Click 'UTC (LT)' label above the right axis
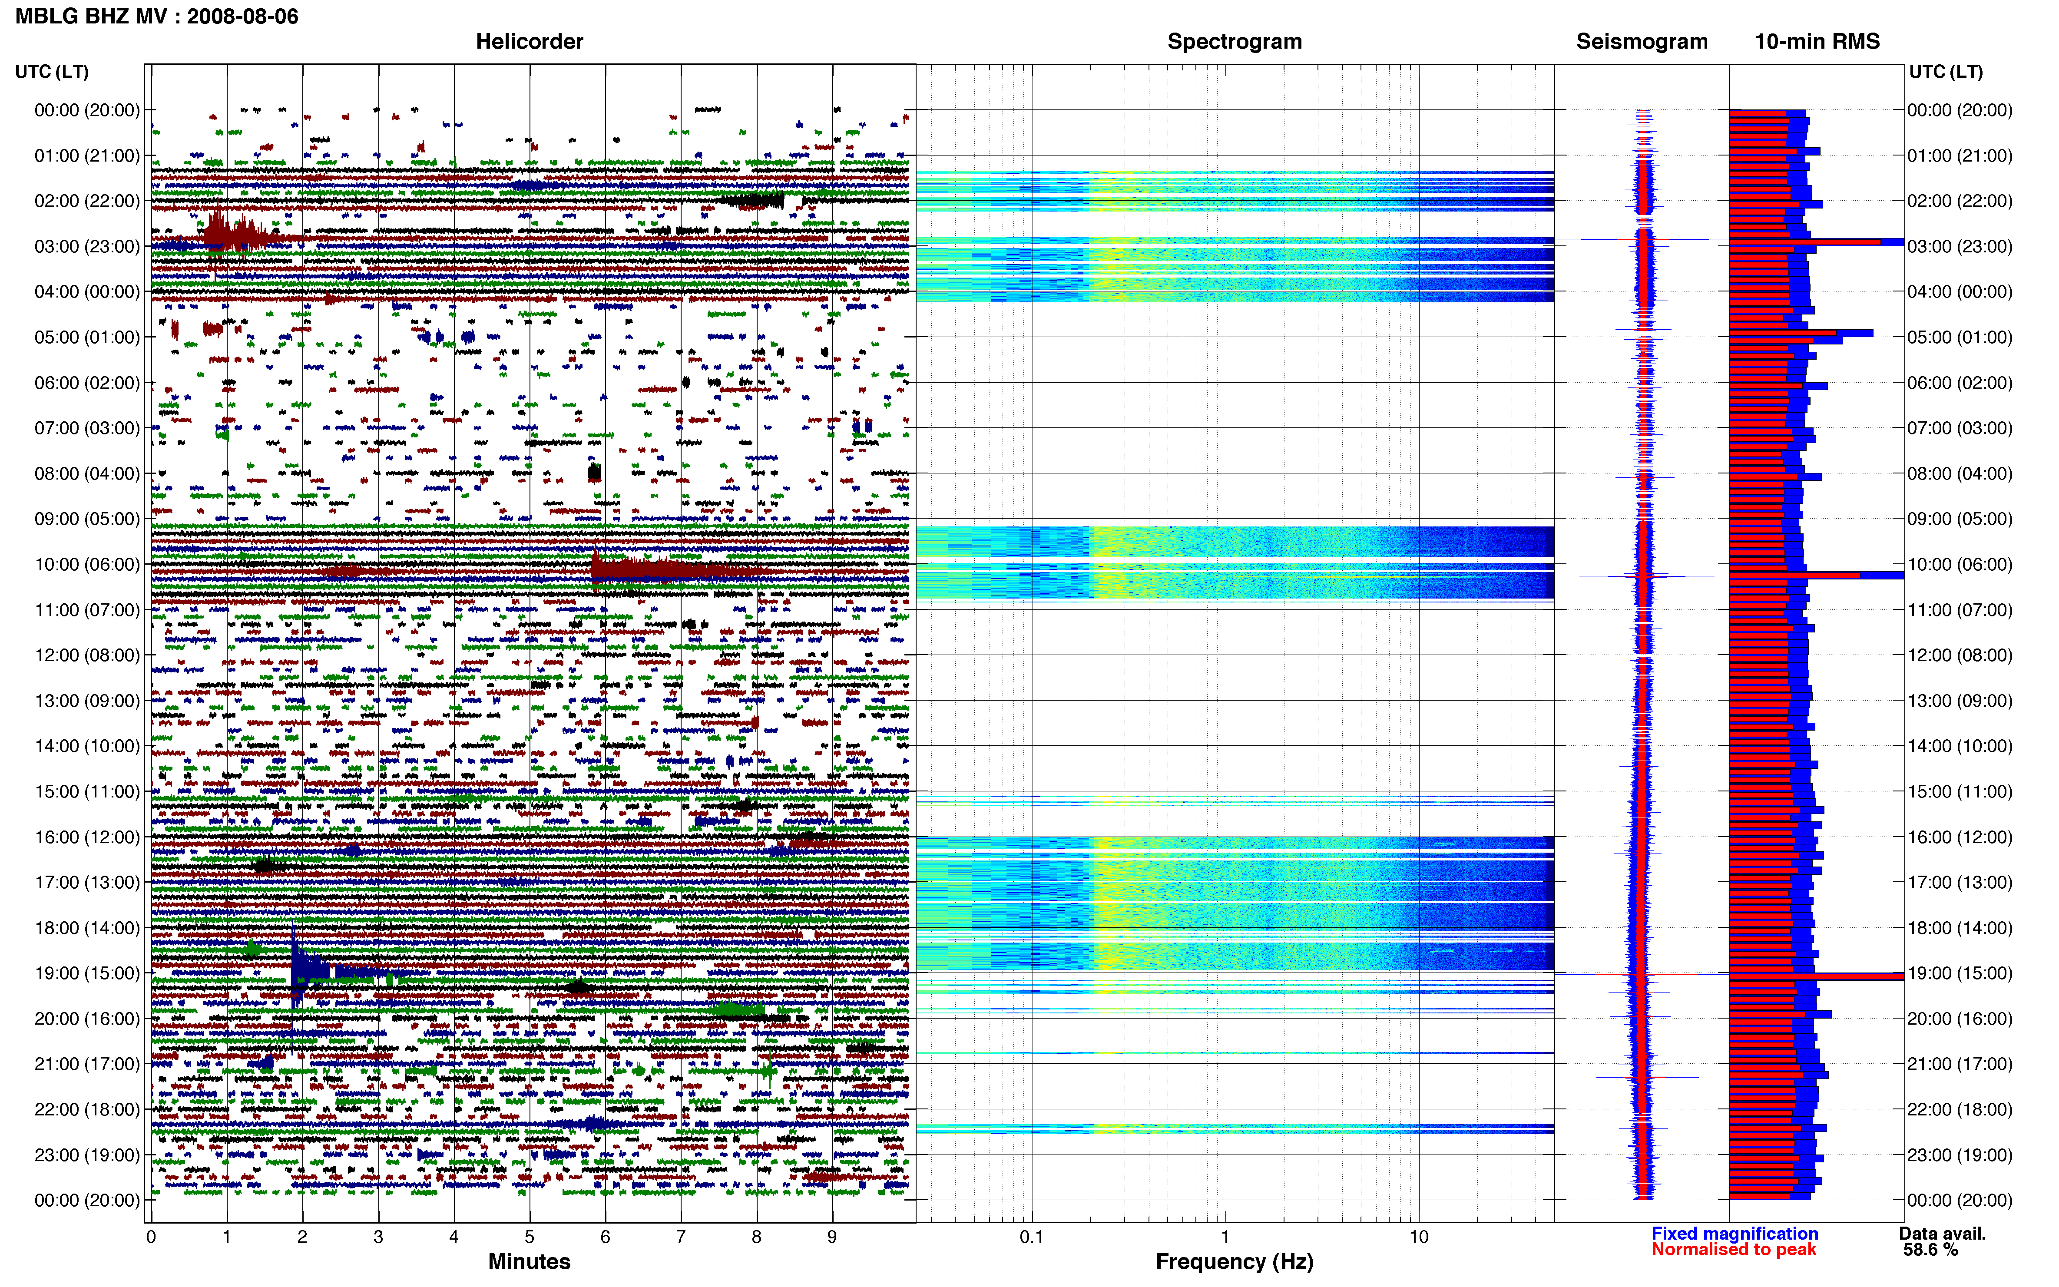 pyautogui.click(x=1946, y=72)
